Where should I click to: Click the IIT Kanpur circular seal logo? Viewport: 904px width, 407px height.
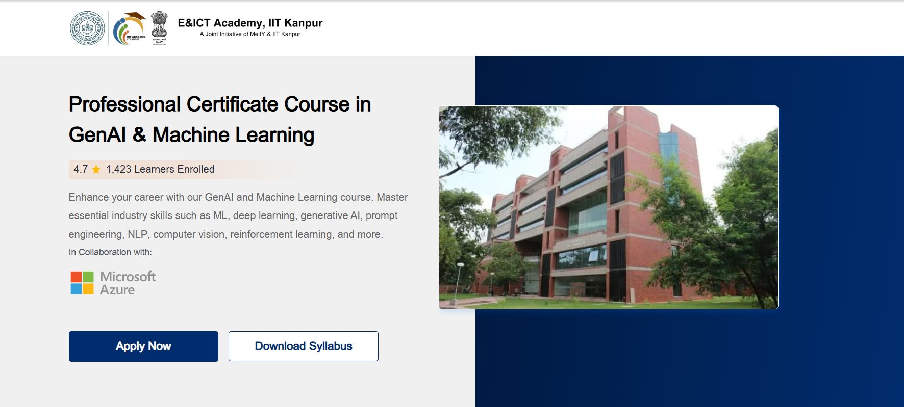(87, 29)
